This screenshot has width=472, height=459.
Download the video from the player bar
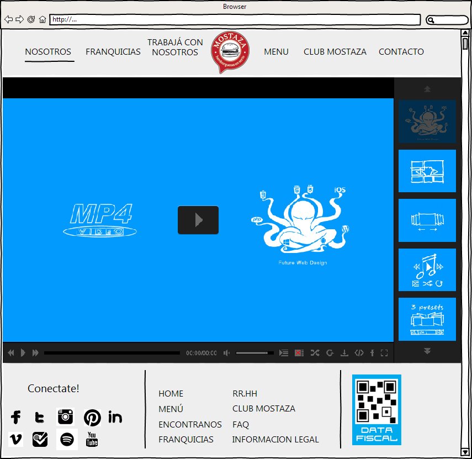[344, 353]
